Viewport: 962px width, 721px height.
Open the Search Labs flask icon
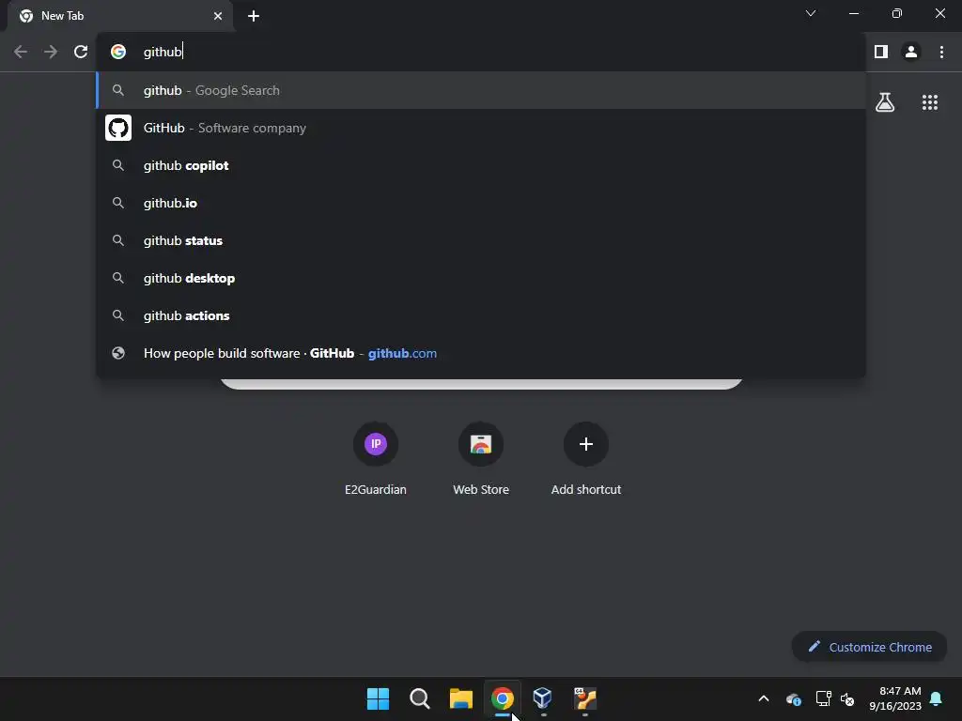(x=885, y=102)
